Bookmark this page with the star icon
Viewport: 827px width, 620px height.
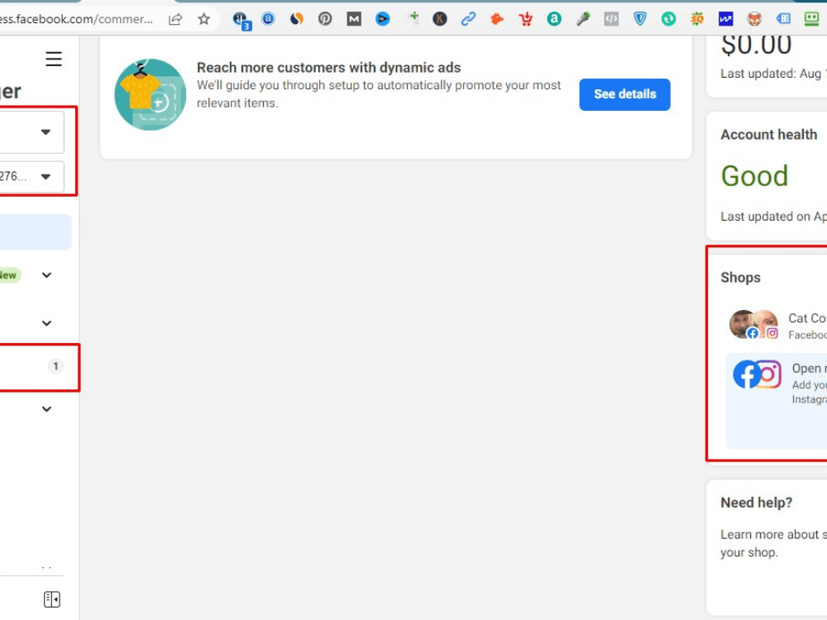click(203, 20)
